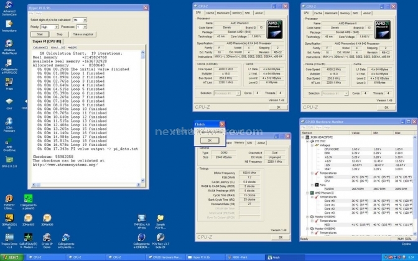
Task: Open the Collegamento a CINEBEN... shortcut
Action: tap(142, 240)
